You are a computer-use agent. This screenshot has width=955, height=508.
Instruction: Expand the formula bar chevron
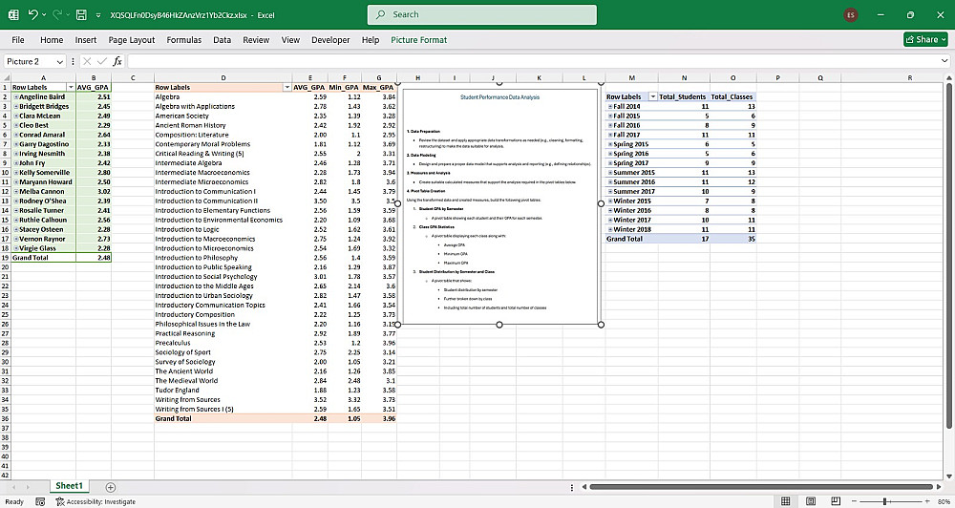coord(944,61)
